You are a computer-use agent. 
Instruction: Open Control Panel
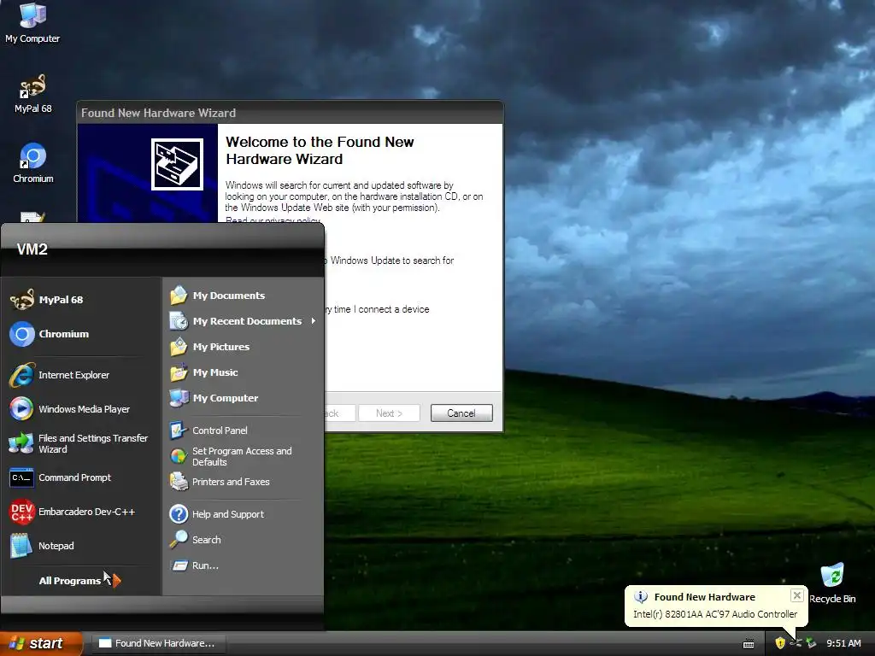tap(243, 430)
